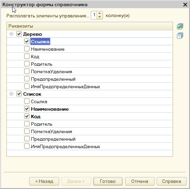Uncheck Ссылка under Дерево
Viewport: 190px width, 189px height.
click(x=27, y=42)
